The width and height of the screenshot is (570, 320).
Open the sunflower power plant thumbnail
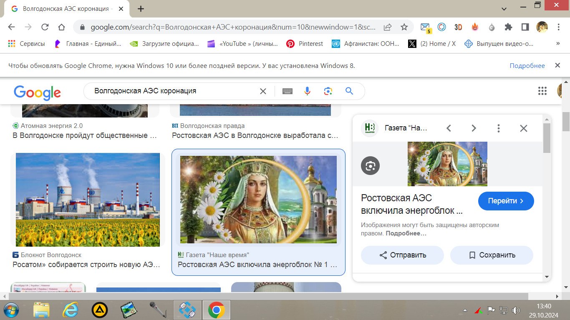[88, 200]
